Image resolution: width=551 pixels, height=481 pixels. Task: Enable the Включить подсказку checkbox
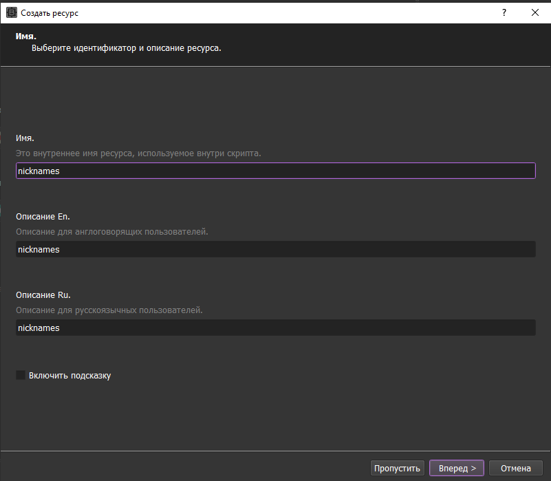(21, 375)
